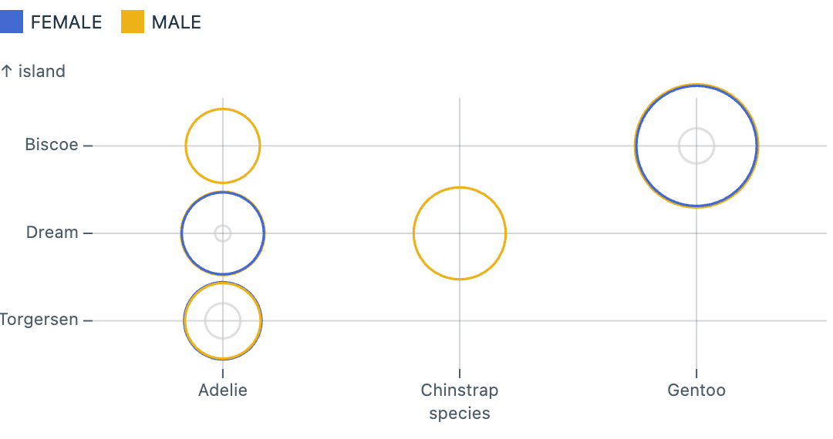
Task: Click the species x-axis title
Action: [460, 414]
